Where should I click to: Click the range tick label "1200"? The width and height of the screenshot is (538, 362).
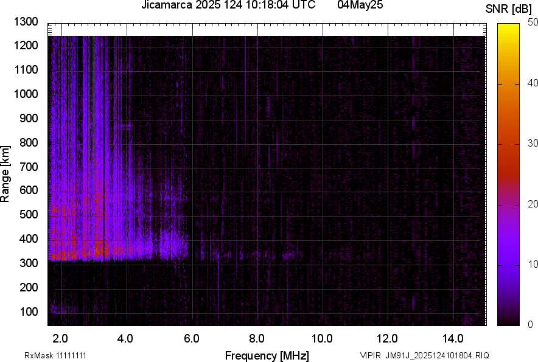[x=26, y=45]
